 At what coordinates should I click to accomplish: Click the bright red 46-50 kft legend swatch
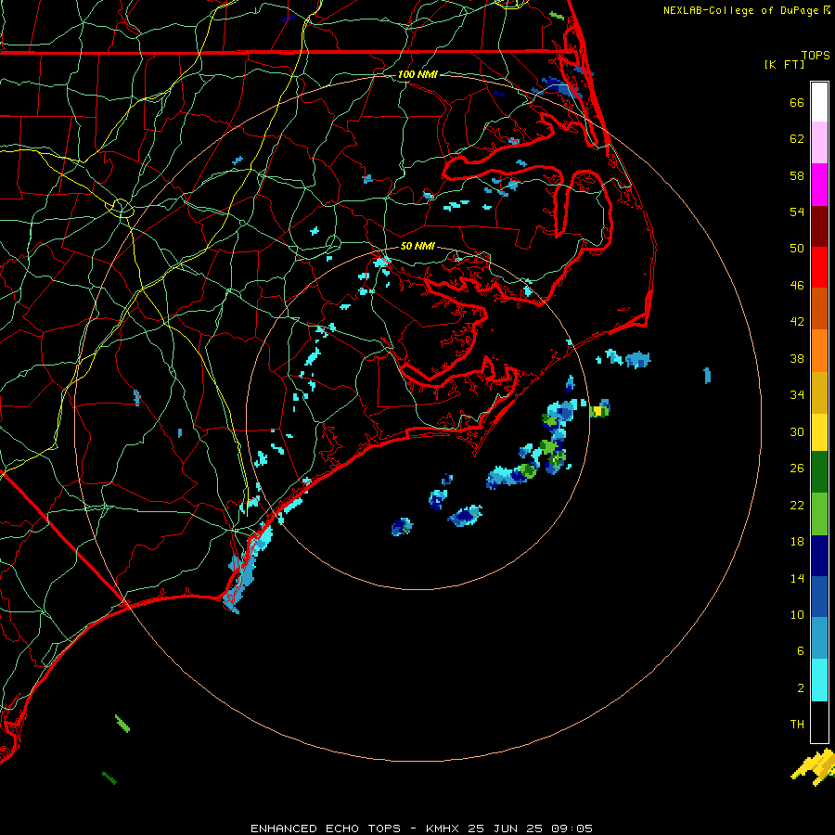819,267
